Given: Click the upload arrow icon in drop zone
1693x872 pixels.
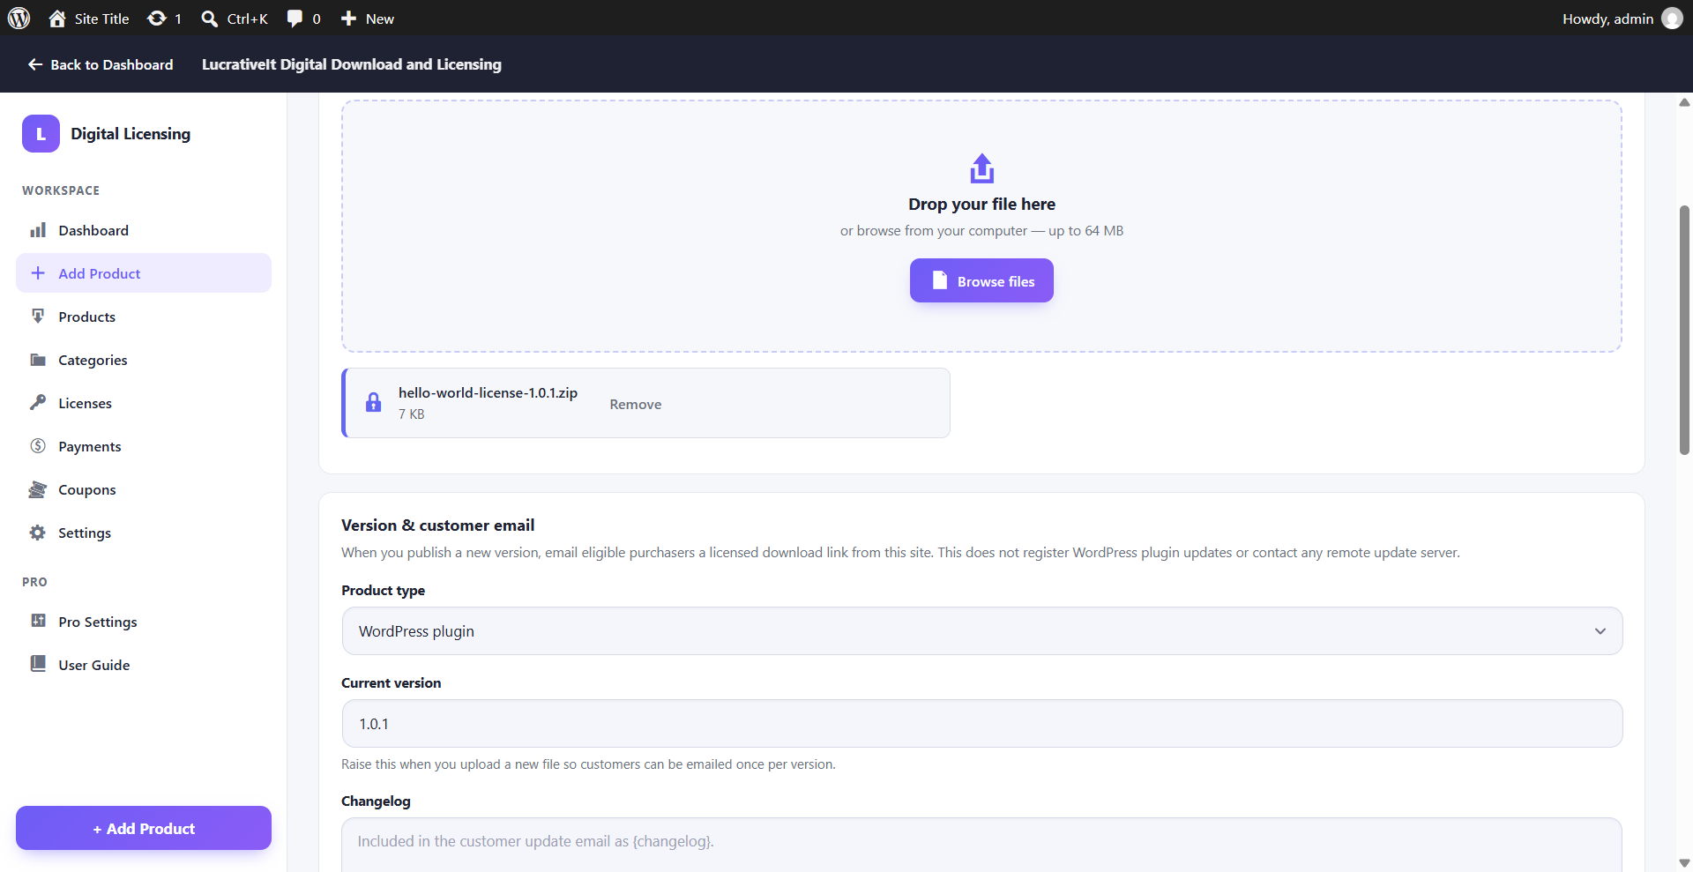Looking at the screenshot, I should 981,168.
